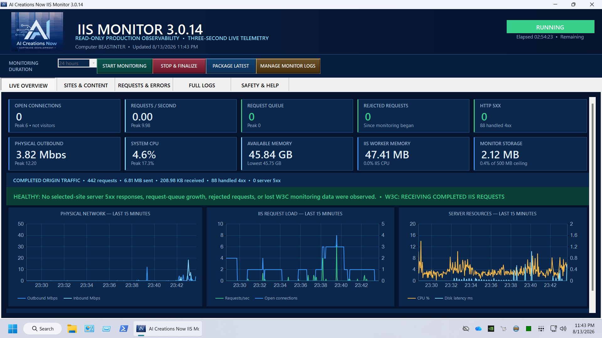Click the cloud sync disabled tray icon
The image size is (602, 338).
[x=466, y=329]
